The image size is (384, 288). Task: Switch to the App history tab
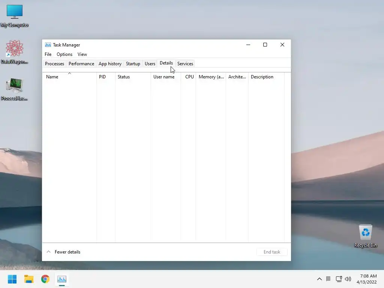pos(110,64)
